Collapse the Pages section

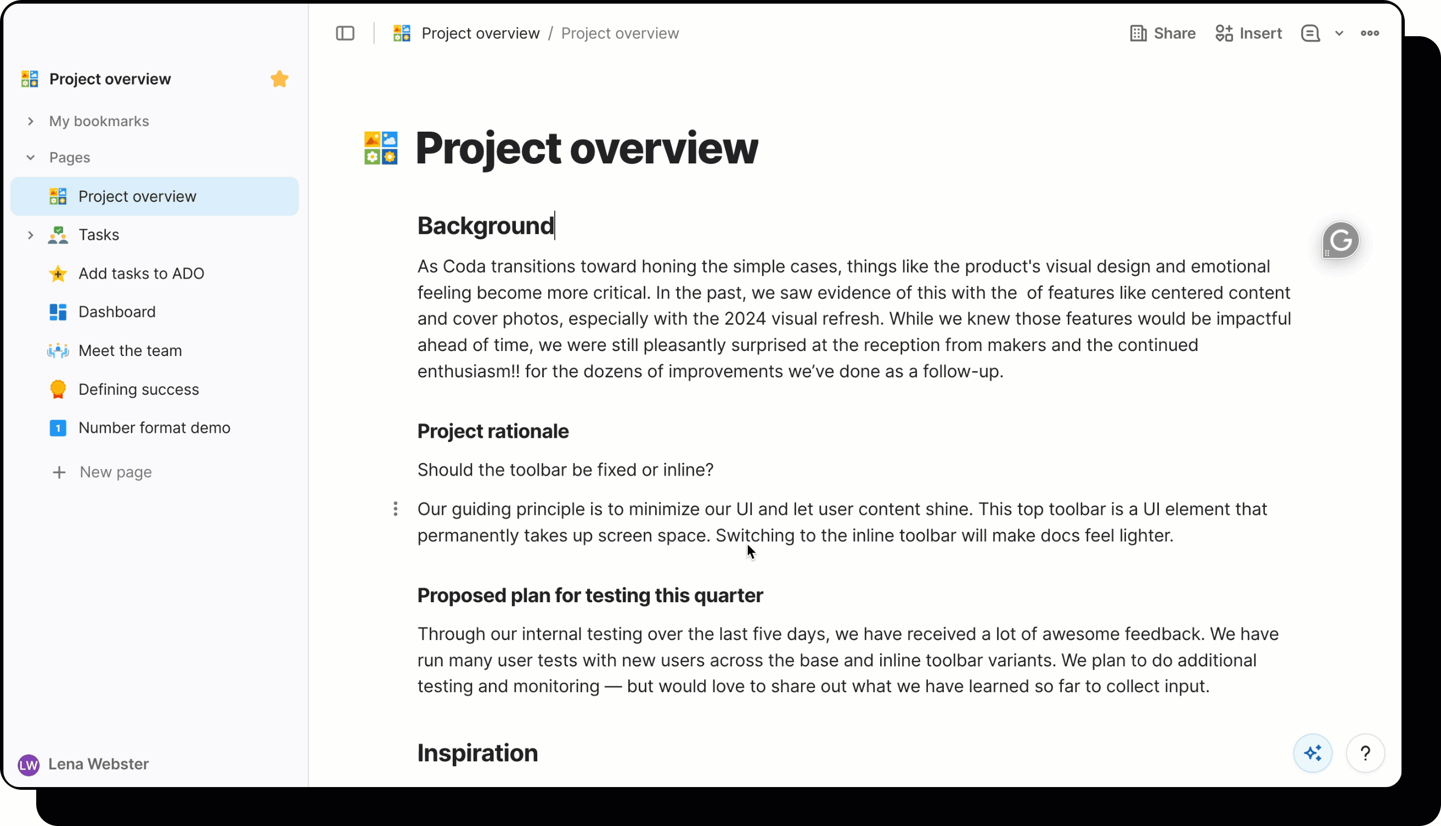pyautogui.click(x=31, y=158)
